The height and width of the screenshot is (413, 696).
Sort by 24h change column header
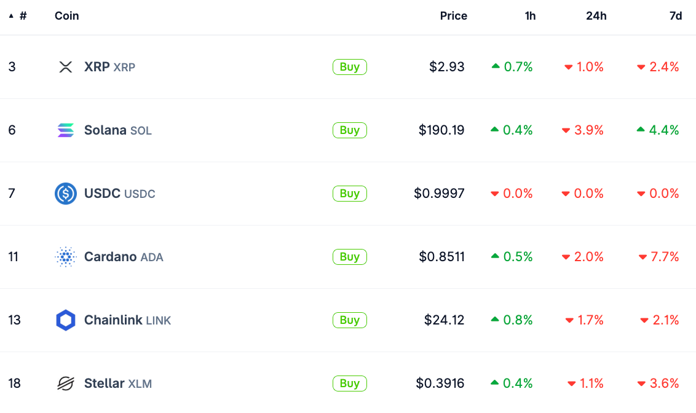coord(596,16)
